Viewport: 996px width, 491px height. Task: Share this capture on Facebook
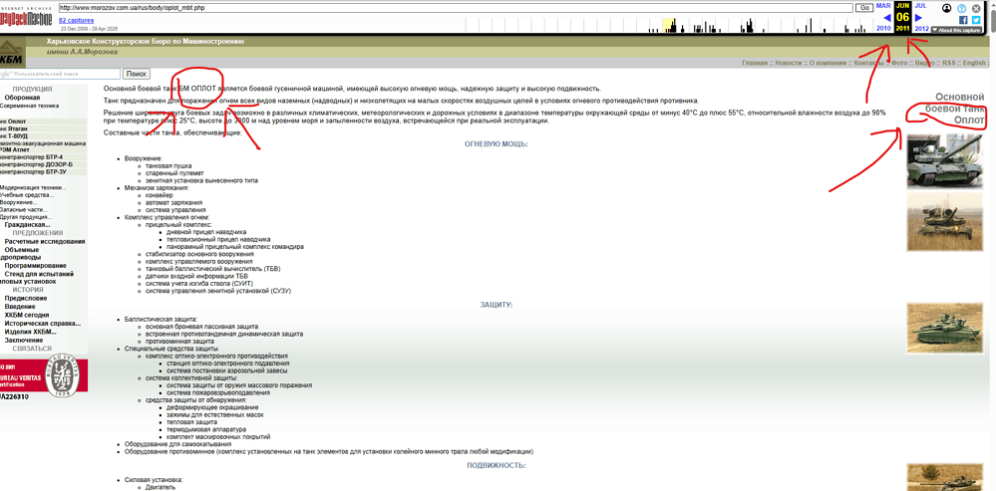point(964,20)
